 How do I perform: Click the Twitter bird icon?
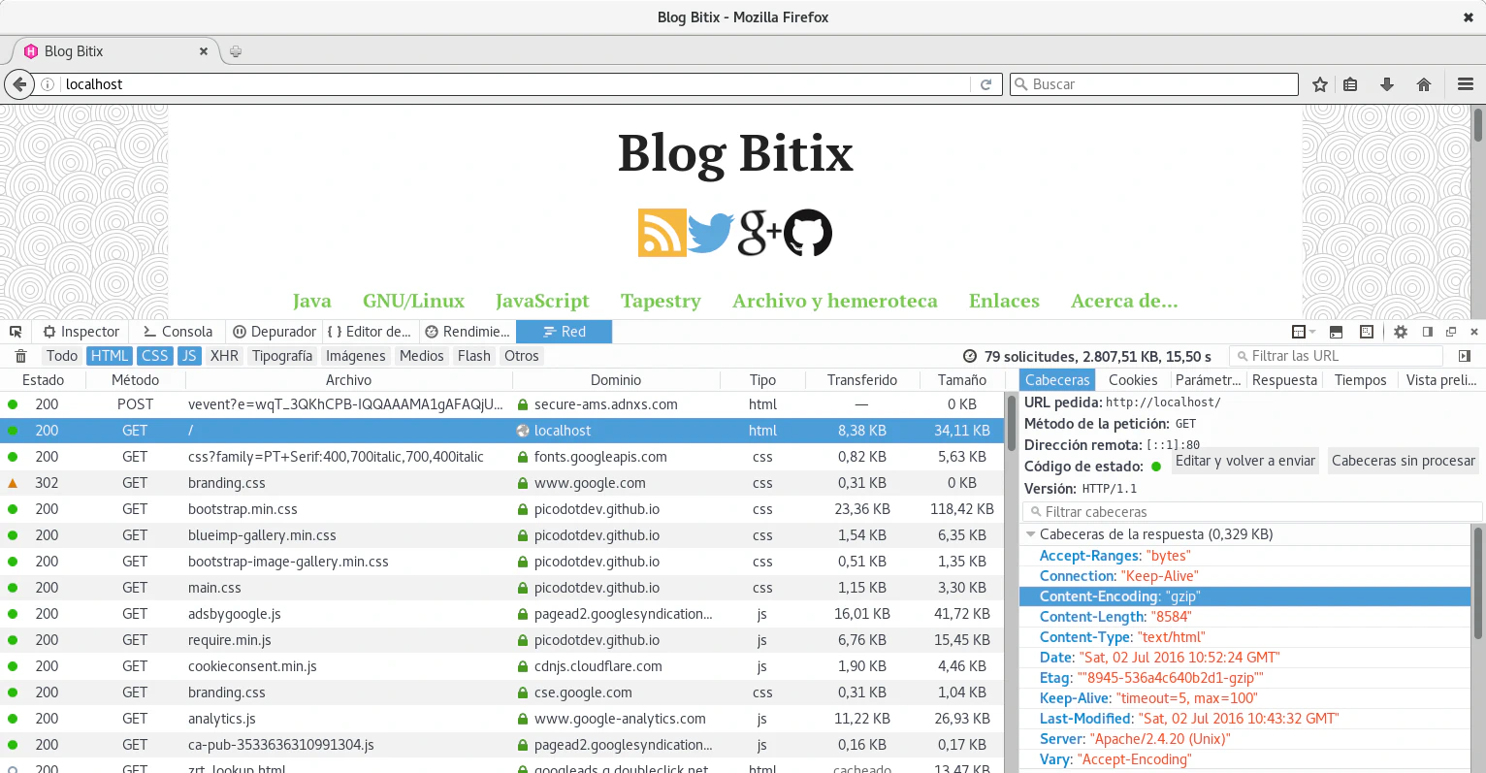[x=710, y=233]
